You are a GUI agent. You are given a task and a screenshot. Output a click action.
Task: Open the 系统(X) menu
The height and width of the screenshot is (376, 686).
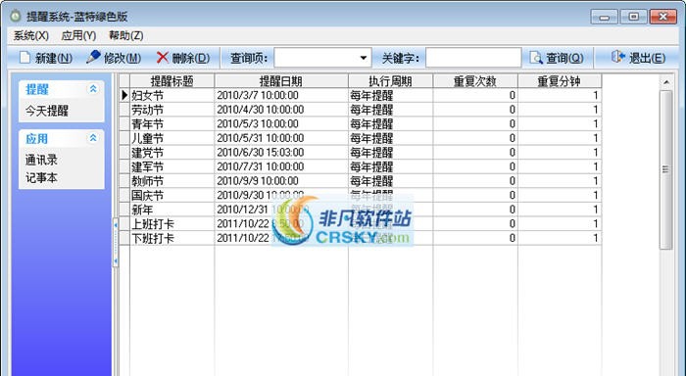(30, 36)
